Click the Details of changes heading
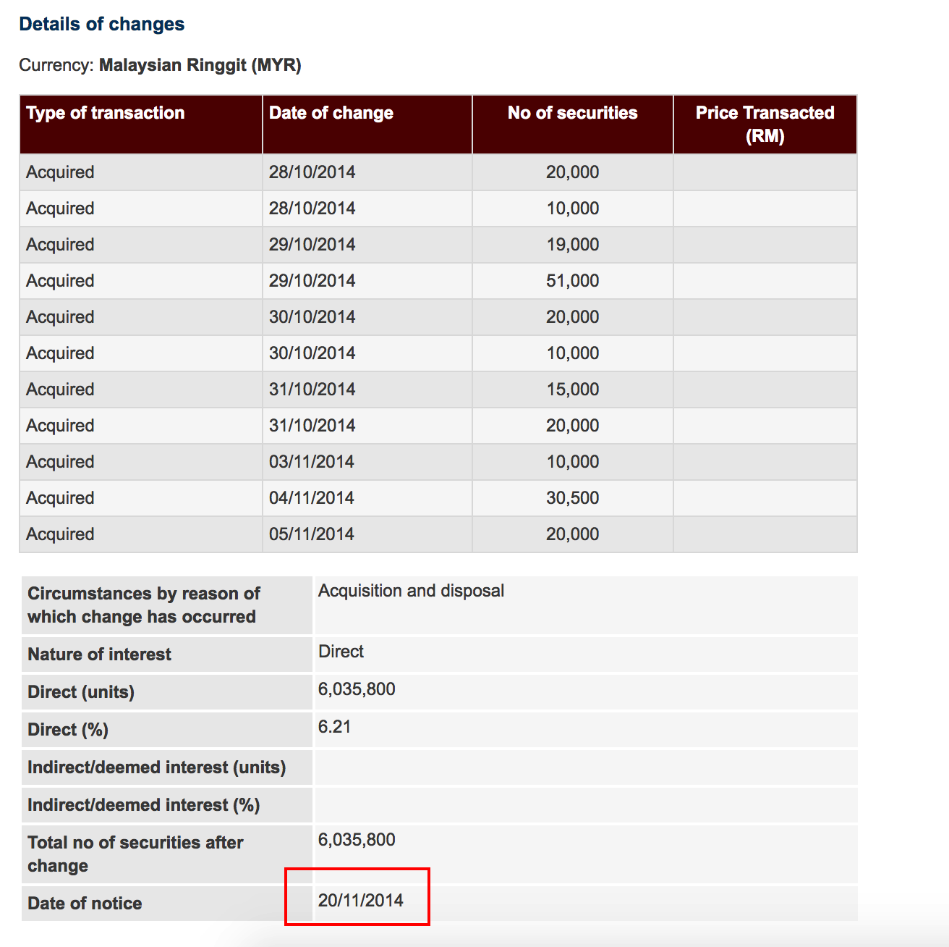The width and height of the screenshot is (949, 947). (x=102, y=24)
